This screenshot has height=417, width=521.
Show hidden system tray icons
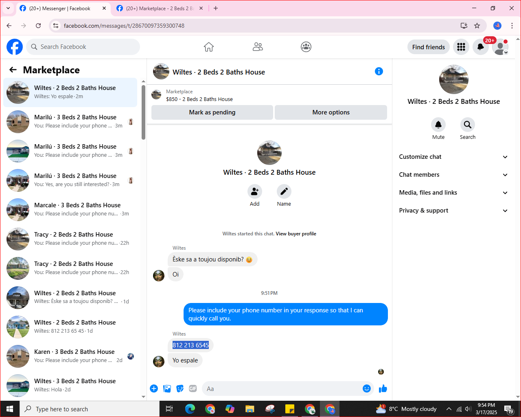coord(449,409)
